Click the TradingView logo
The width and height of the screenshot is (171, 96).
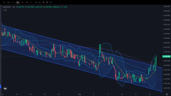[x=5, y=89]
